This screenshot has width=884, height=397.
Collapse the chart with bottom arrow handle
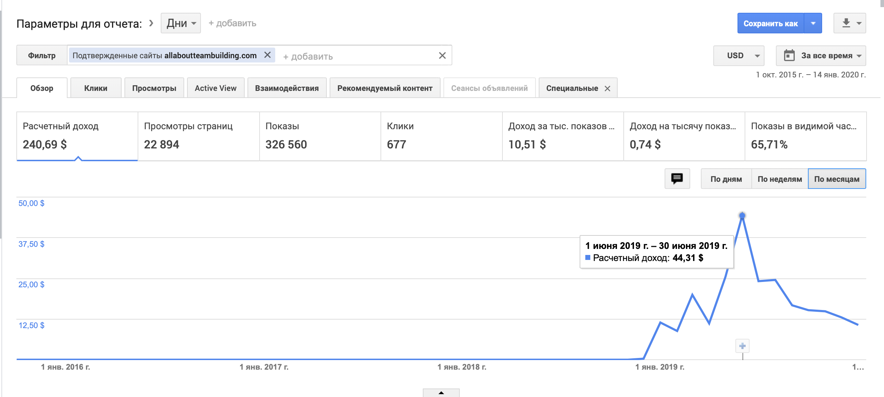point(441,393)
